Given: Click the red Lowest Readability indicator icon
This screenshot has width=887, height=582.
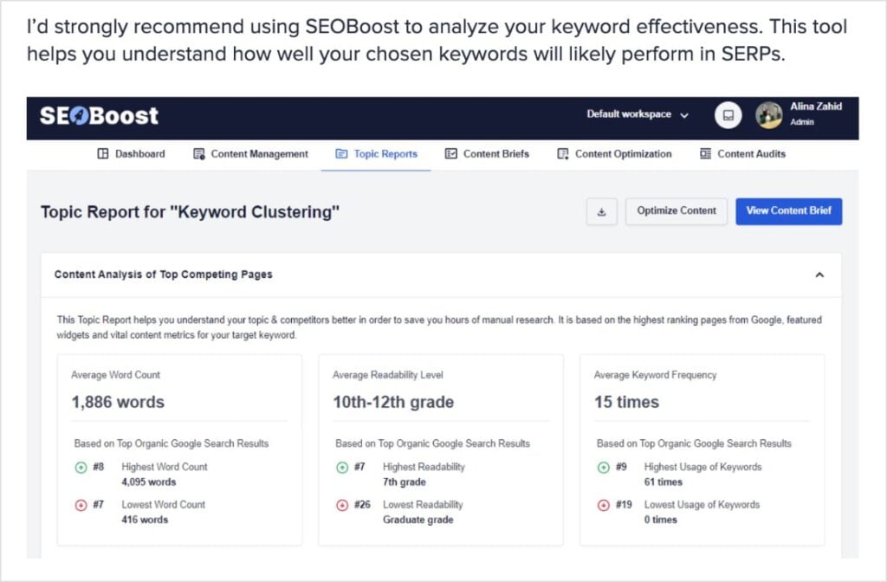Looking at the screenshot, I should point(344,505).
